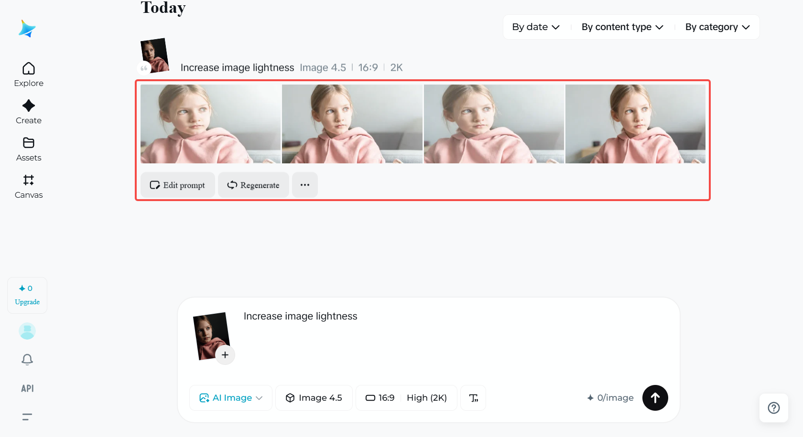The width and height of the screenshot is (803, 437).
Task: Open the AI Image mode dropdown
Action: click(231, 398)
